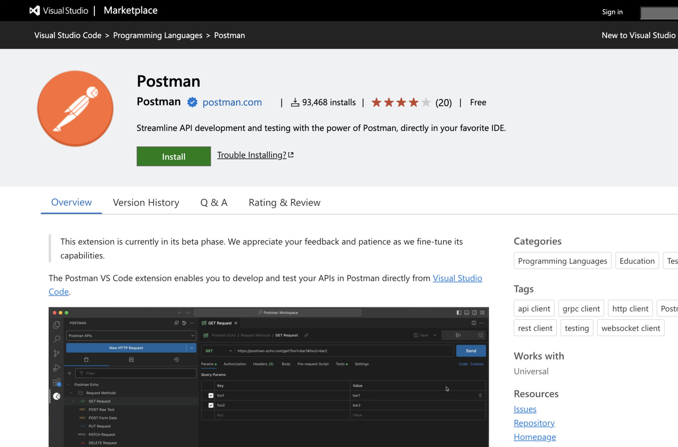Click the 93,468 installs text
This screenshot has width=678, height=447.
(x=329, y=102)
